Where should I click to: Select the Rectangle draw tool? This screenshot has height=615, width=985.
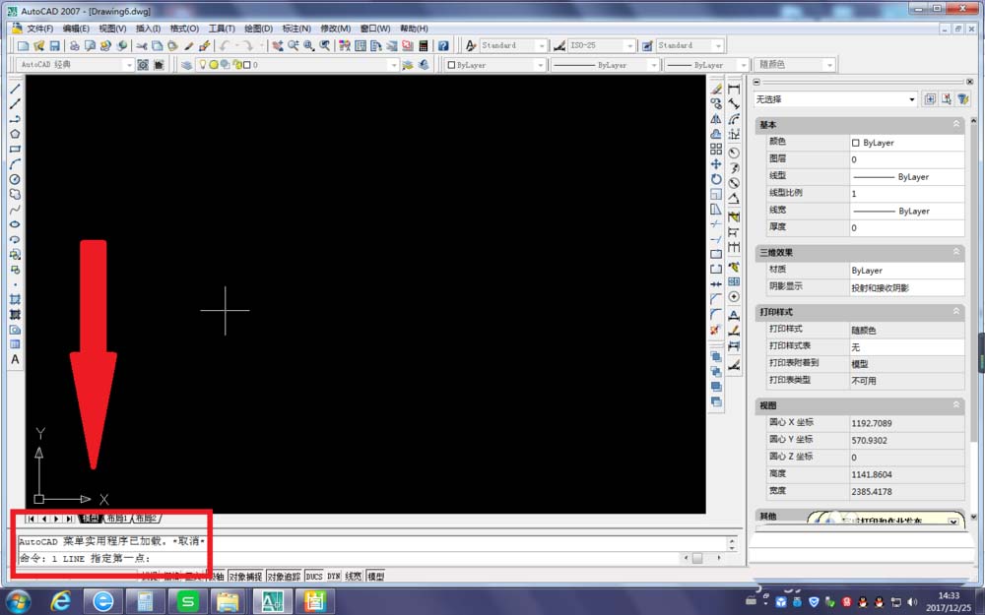tap(15, 150)
